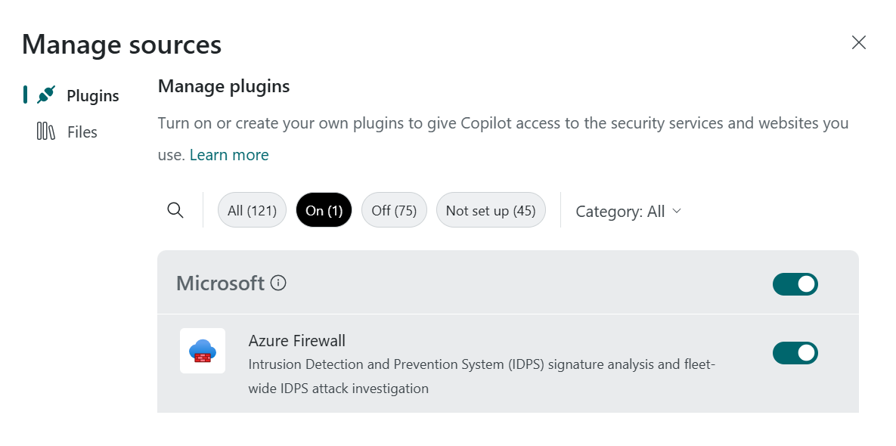Screen dimensions: 896x446
Task: Select the On (1) filter pill
Action: [324, 209]
